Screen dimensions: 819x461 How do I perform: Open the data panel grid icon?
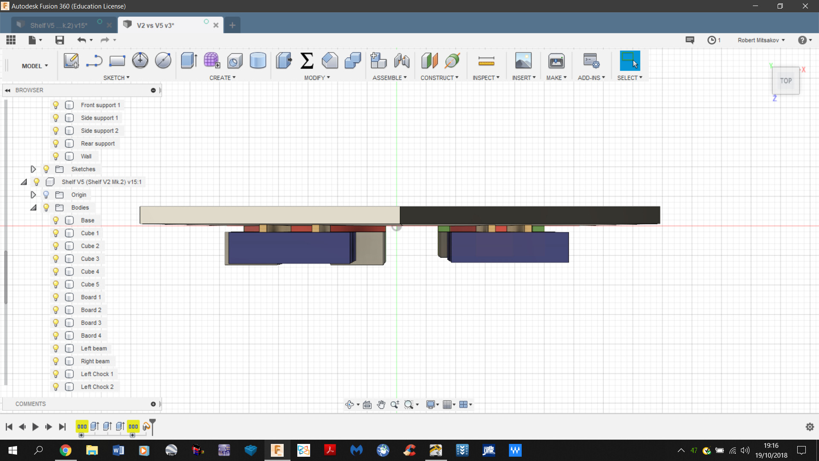11,40
